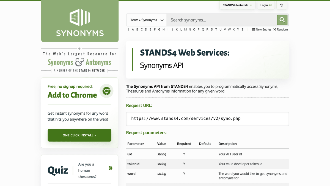Select the 'uid' parameter cell
This screenshot has width=330, height=186.
coord(130,154)
